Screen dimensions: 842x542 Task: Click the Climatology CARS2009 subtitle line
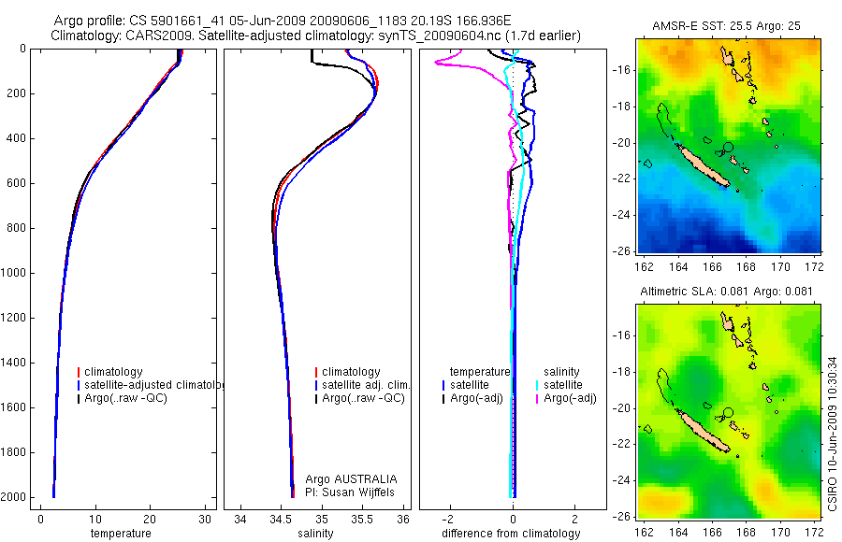tap(316, 36)
